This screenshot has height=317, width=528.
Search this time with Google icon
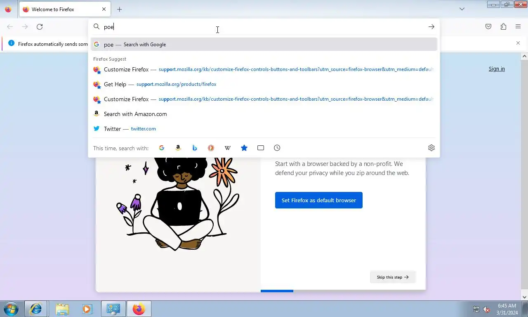click(x=162, y=148)
